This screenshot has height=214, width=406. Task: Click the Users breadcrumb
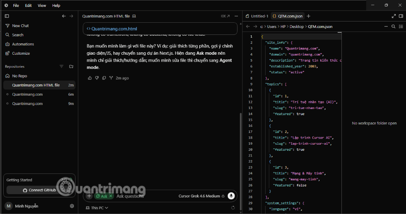(272, 27)
